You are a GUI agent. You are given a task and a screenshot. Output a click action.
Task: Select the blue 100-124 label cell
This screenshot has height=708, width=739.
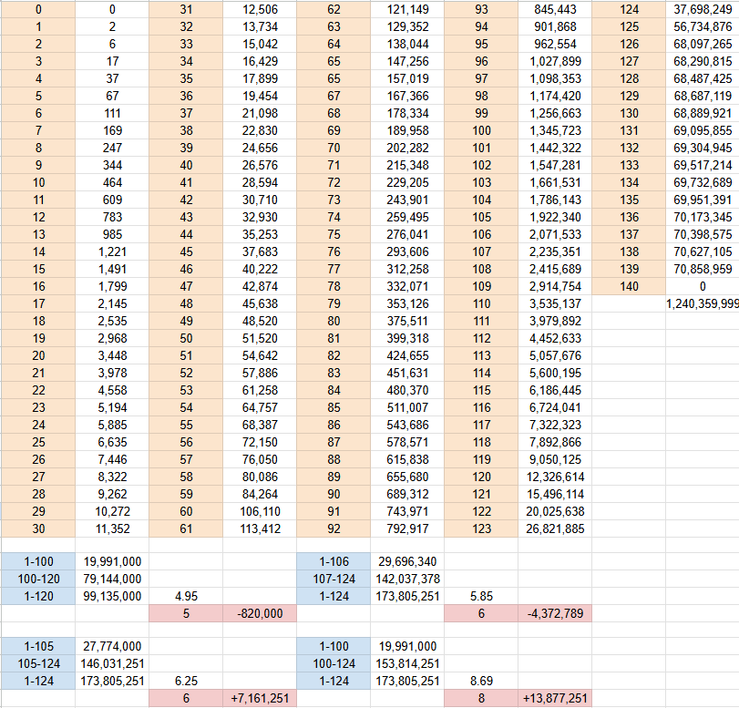[x=334, y=663]
